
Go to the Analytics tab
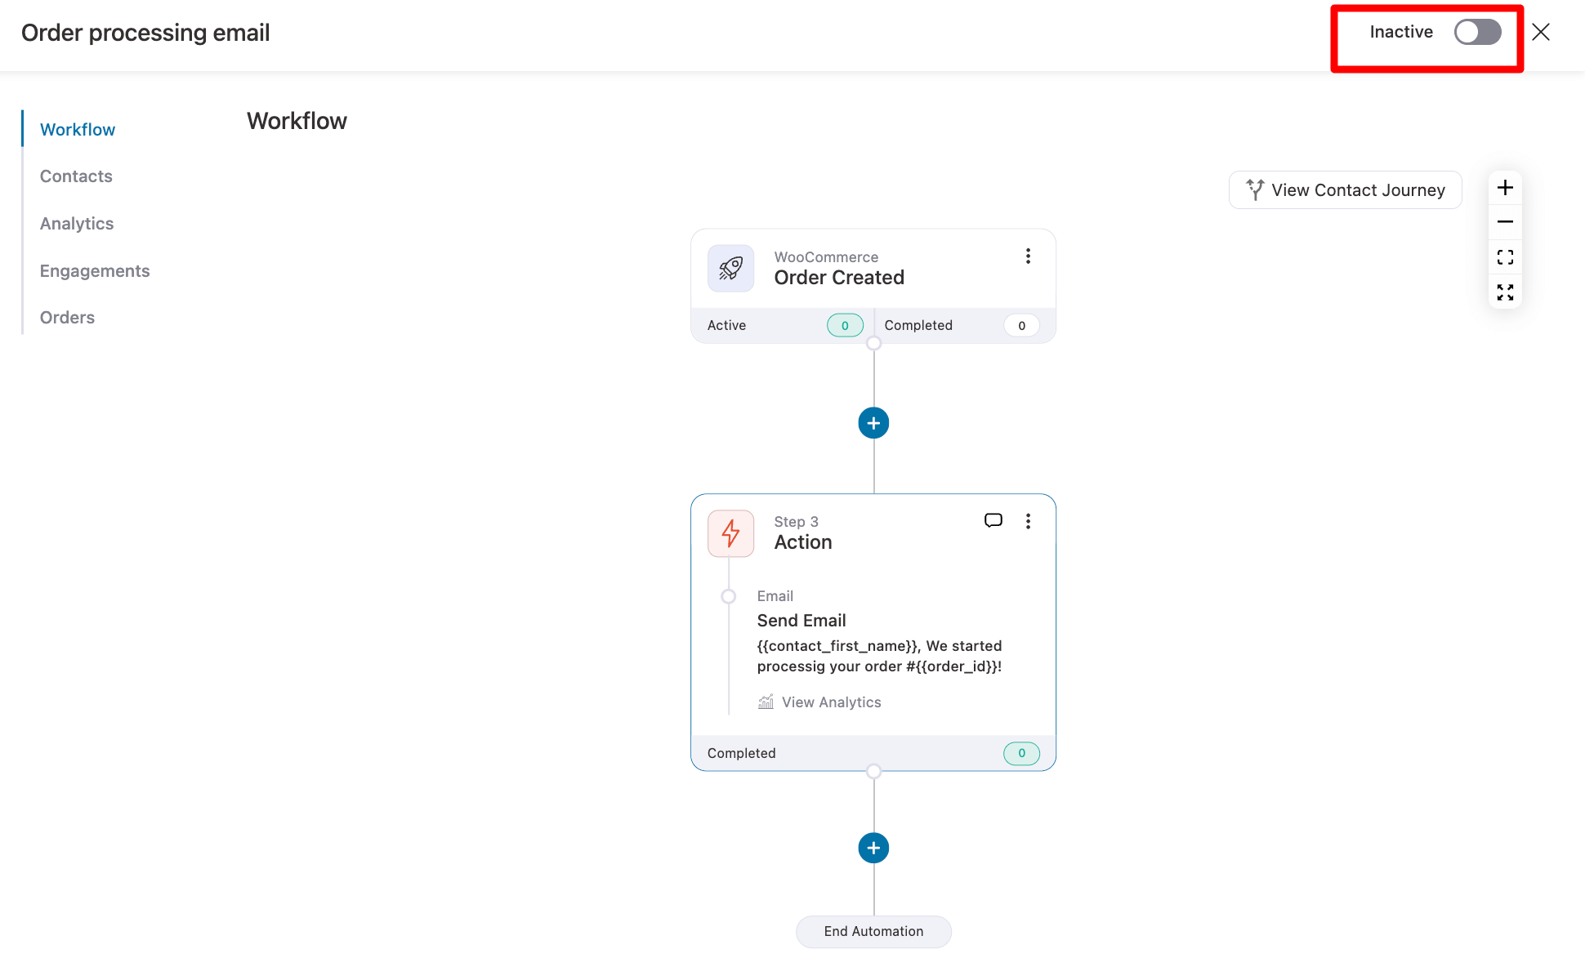point(77,224)
